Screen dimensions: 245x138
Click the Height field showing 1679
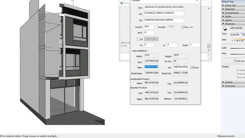(x=180, y=56)
